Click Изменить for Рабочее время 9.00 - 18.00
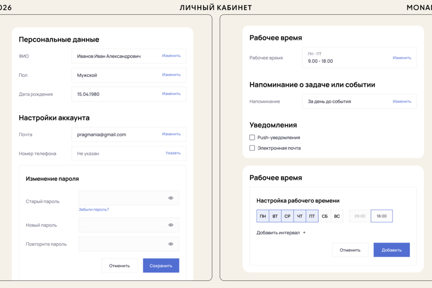432x288 pixels. tap(402, 58)
